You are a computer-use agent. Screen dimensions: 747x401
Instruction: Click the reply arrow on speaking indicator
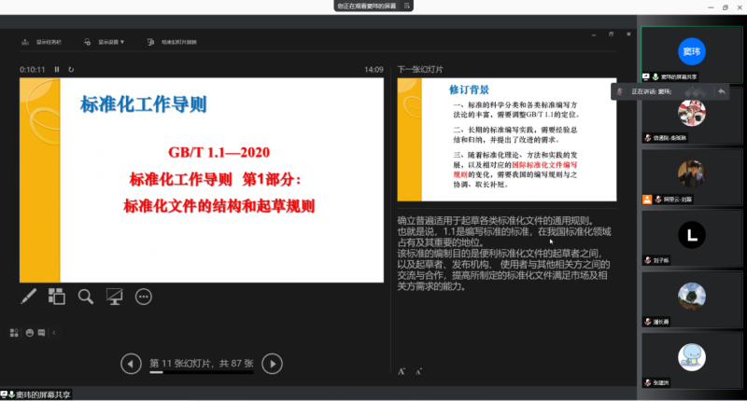(x=722, y=91)
